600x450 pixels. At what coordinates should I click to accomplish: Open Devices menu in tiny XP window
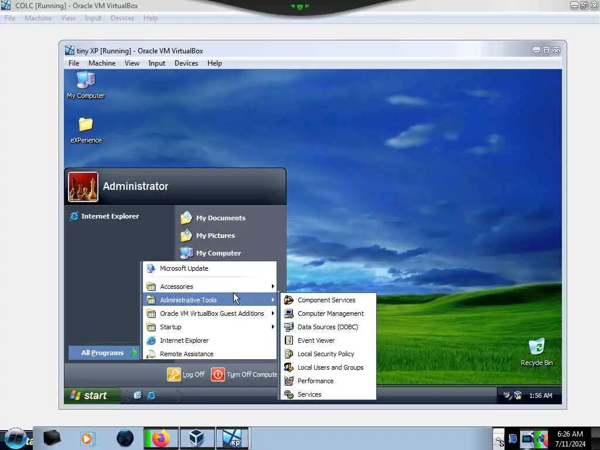186,63
